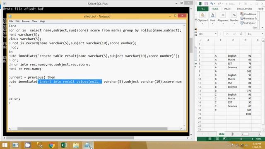Select the Sheet tab at bottom of Excel
265x149 pixels.
(222, 134)
